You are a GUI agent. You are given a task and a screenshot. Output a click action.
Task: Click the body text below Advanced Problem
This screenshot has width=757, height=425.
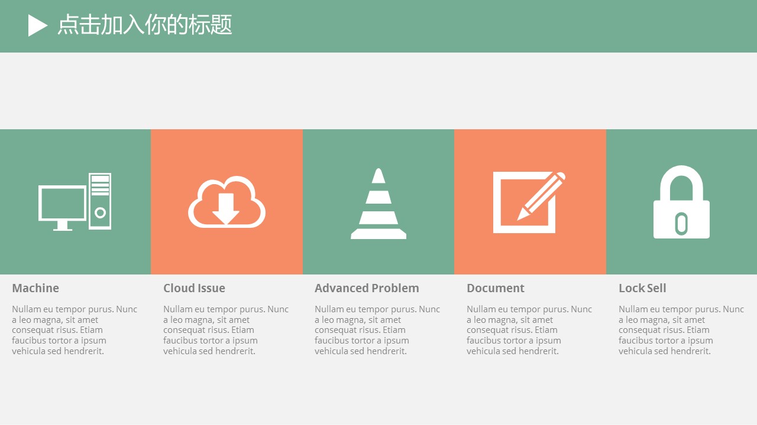click(x=377, y=330)
